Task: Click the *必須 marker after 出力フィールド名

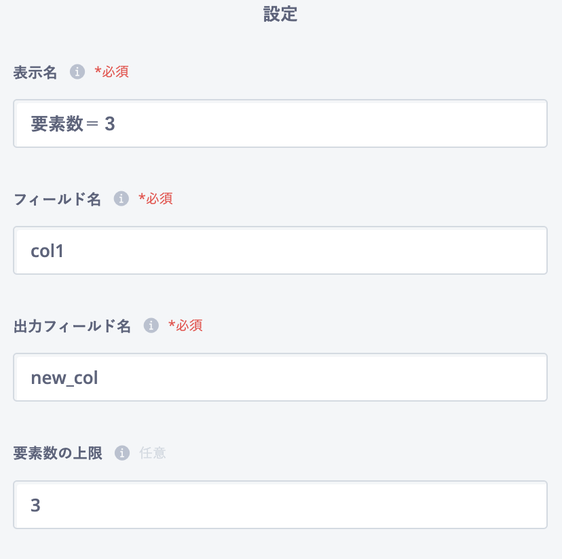Action: (x=185, y=326)
